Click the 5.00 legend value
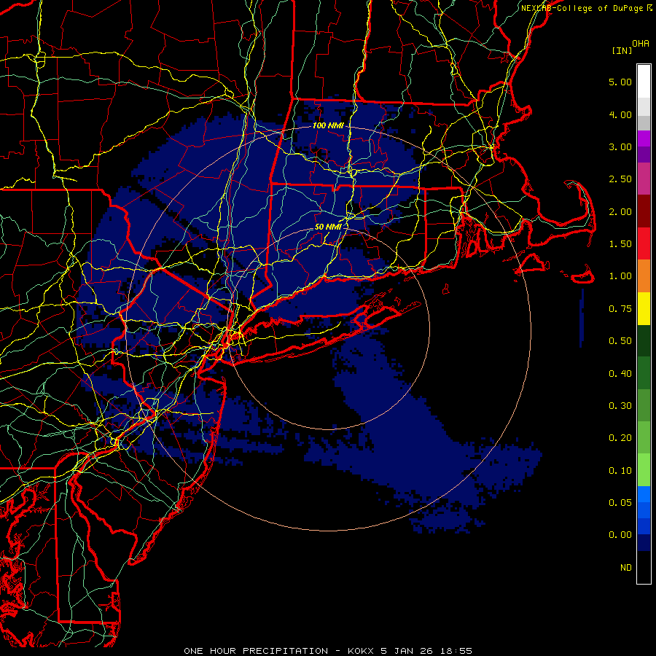The width and height of the screenshot is (656, 656). (x=620, y=82)
